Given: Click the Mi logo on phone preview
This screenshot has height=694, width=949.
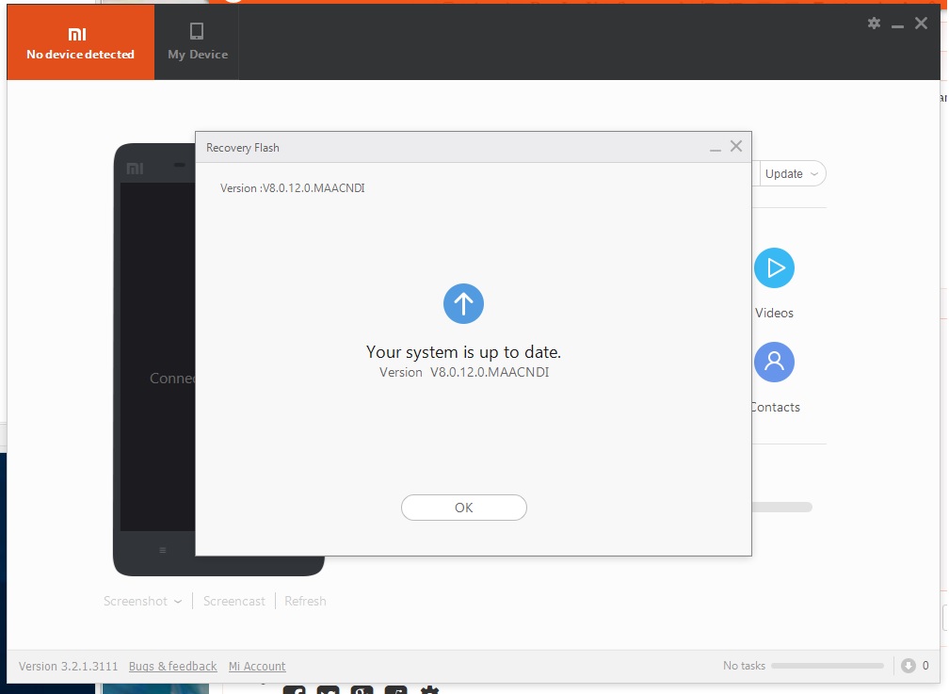Looking at the screenshot, I should (135, 169).
